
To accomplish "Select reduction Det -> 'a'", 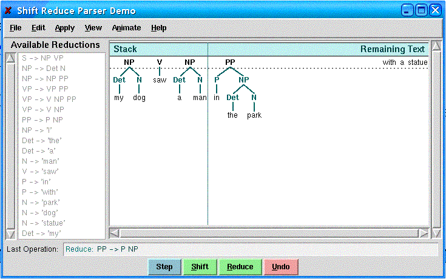I will 39,151.
